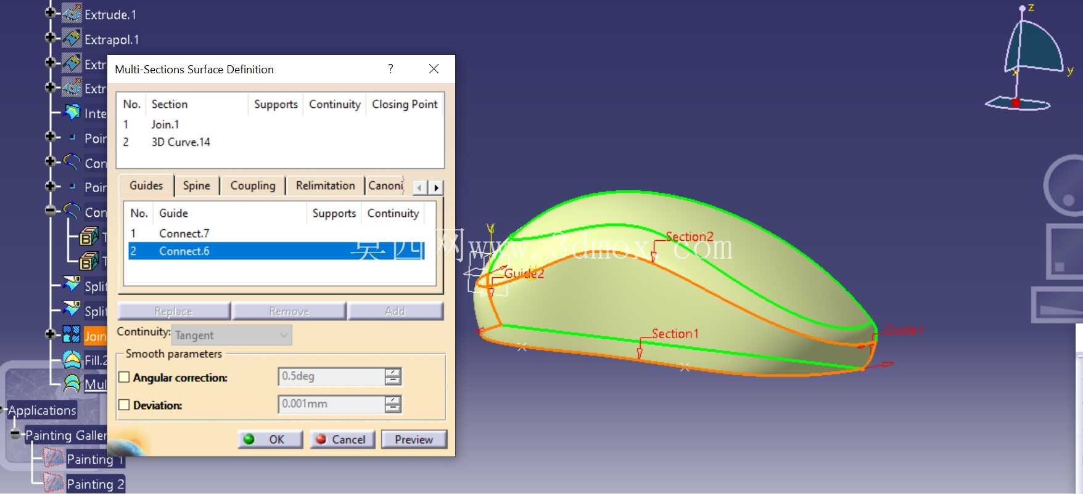Image resolution: width=1083 pixels, height=494 pixels.
Task: Click the Replace button
Action: coord(173,311)
